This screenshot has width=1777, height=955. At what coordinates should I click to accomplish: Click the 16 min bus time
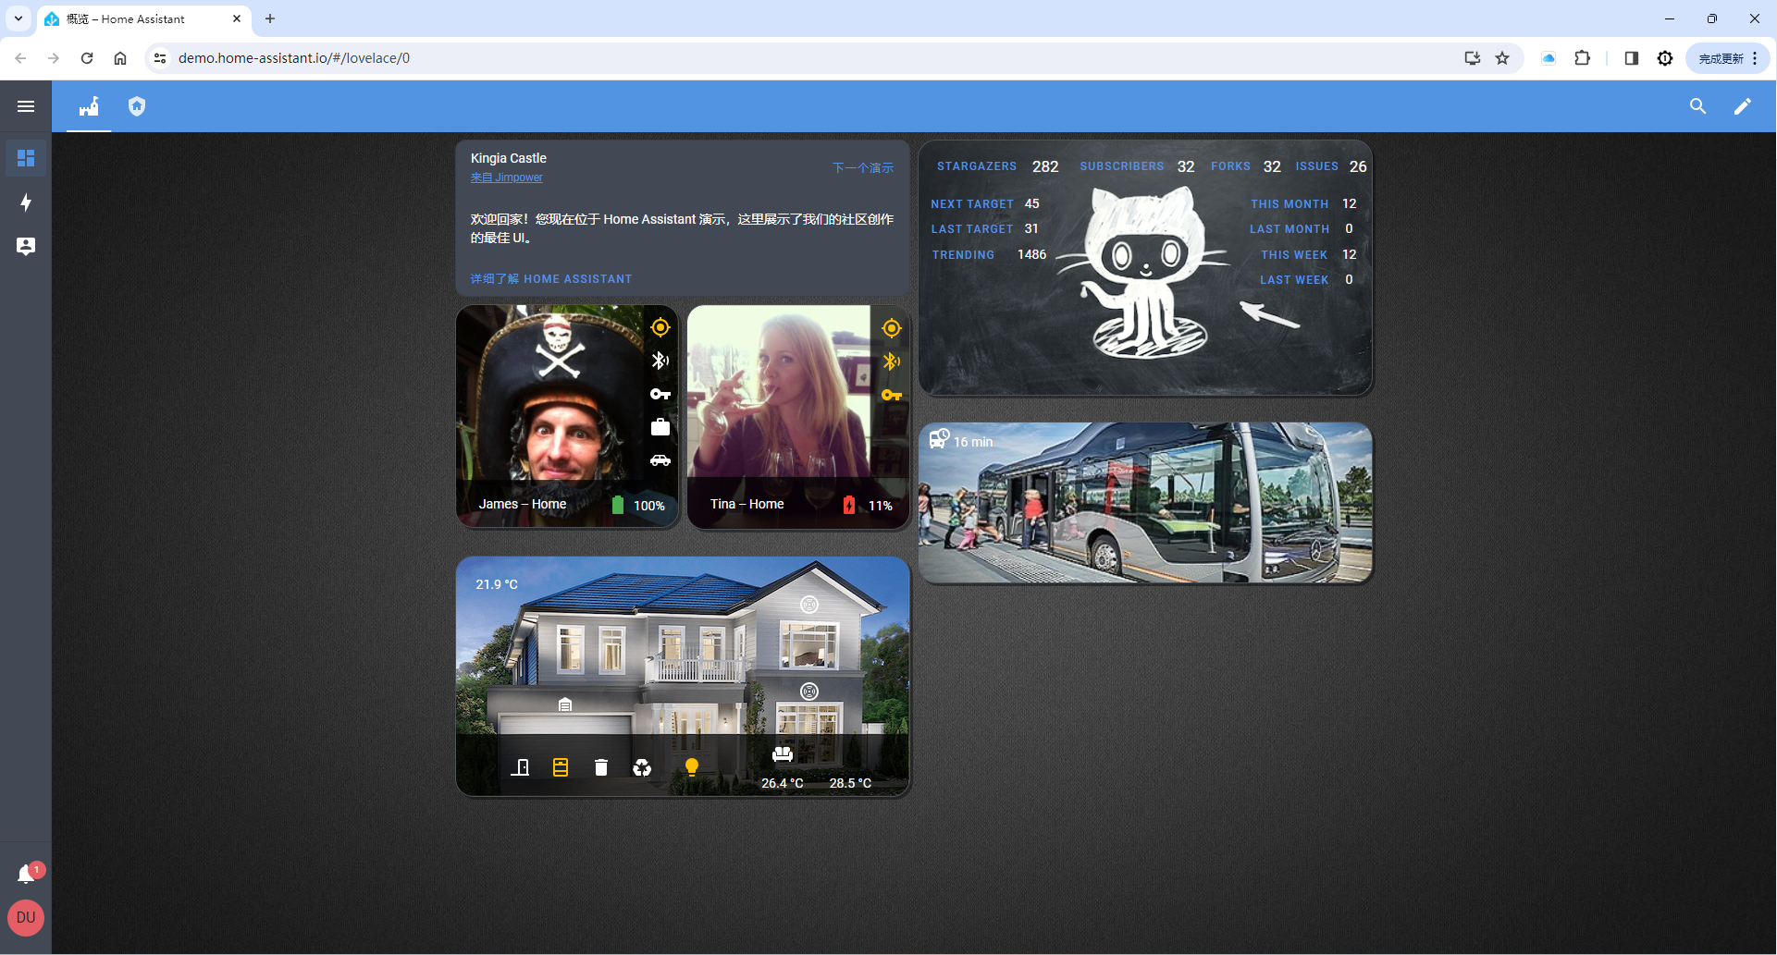coord(973,442)
